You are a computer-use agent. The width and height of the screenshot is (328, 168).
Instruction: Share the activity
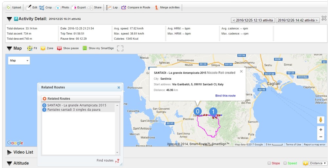94,8
